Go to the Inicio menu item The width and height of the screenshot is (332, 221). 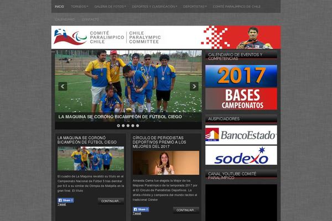click(x=59, y=7)
